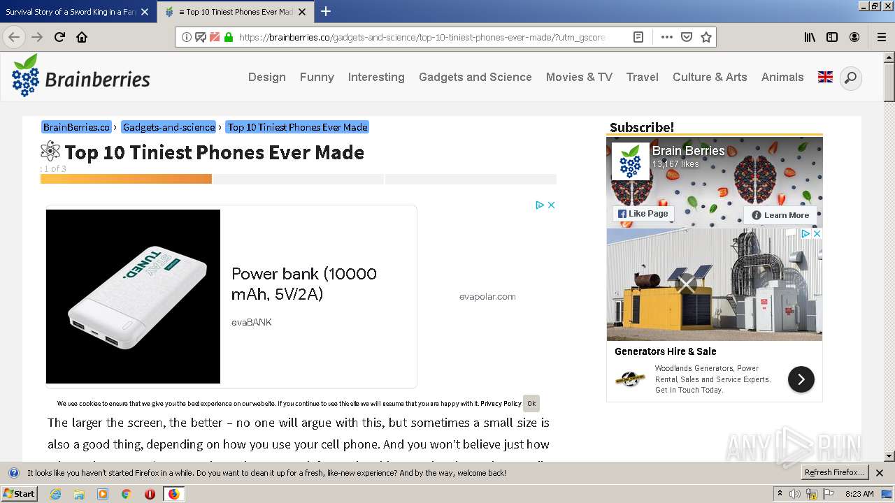The width and height of the screenshot is (895, 503).
Task: Click the Top 10 Tiniest Phones breadcrumb
Action: coord(297,127)
